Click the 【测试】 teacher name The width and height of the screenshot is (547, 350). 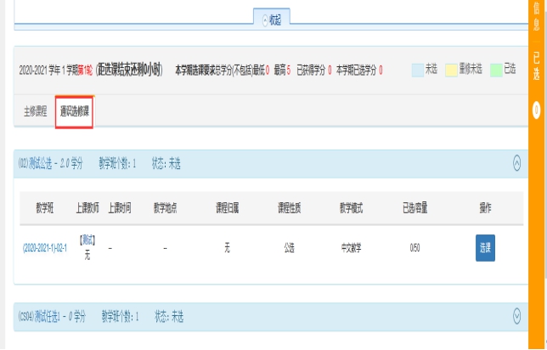(87, 240)
